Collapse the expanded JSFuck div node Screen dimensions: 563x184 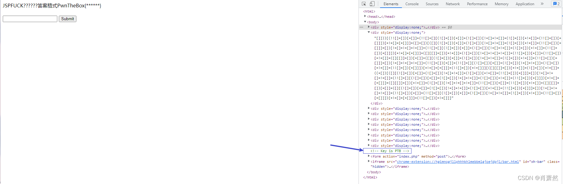369,33
